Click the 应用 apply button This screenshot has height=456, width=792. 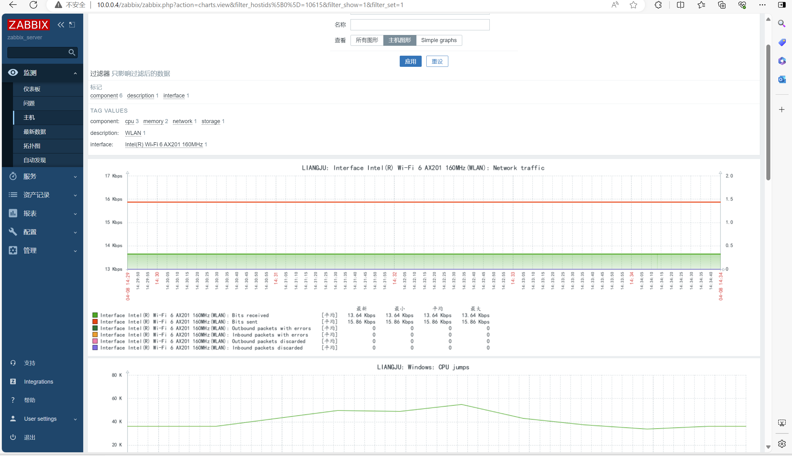[x=410, y=61]
